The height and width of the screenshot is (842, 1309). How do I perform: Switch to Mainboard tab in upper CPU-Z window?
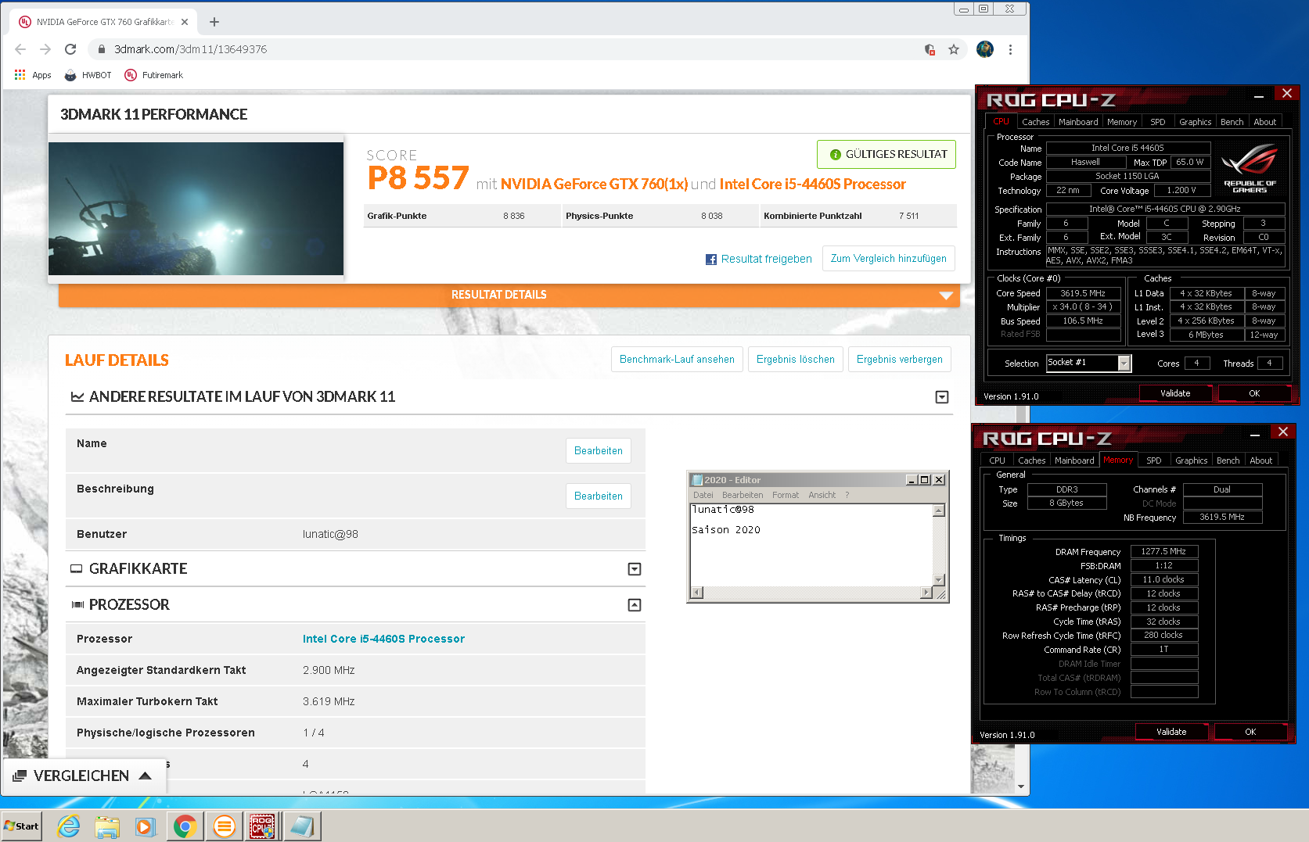1077,122
